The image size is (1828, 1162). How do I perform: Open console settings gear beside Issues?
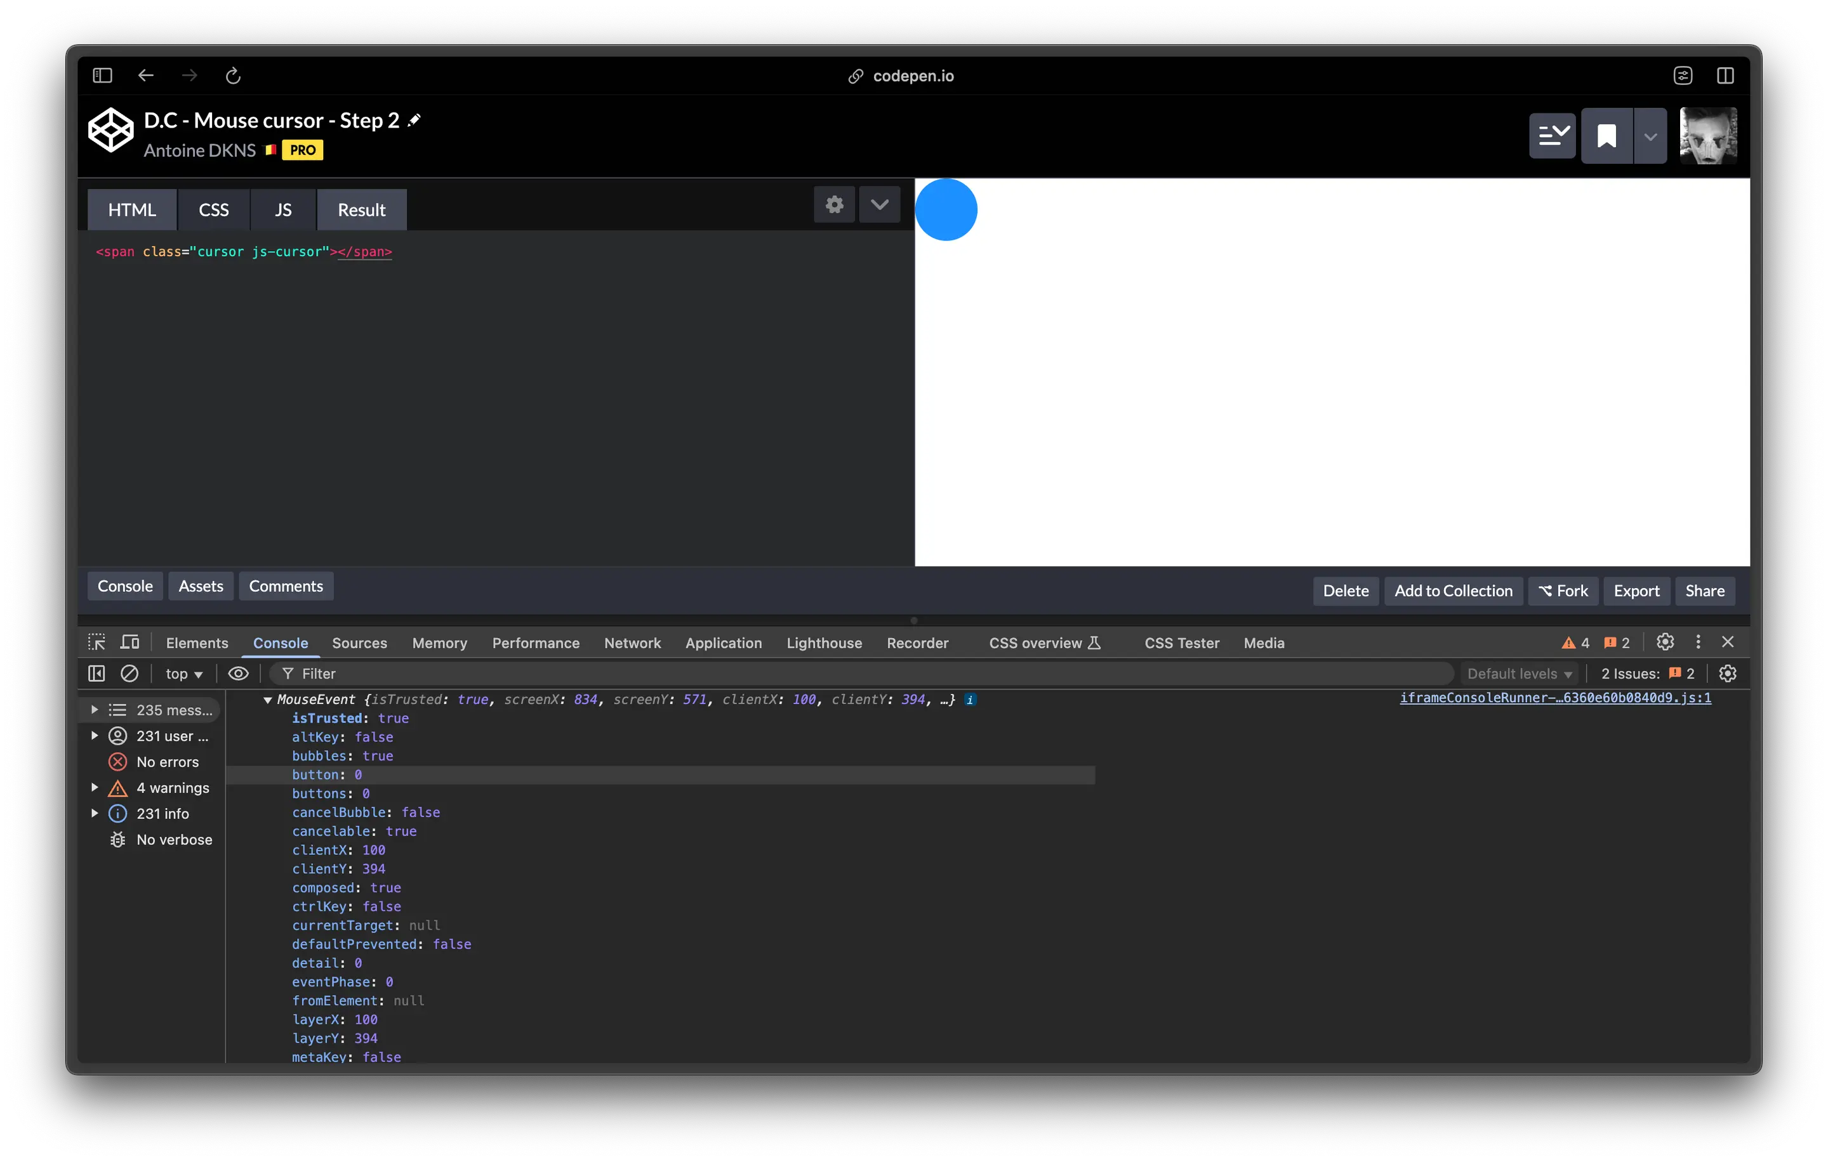pos(1728,674)
